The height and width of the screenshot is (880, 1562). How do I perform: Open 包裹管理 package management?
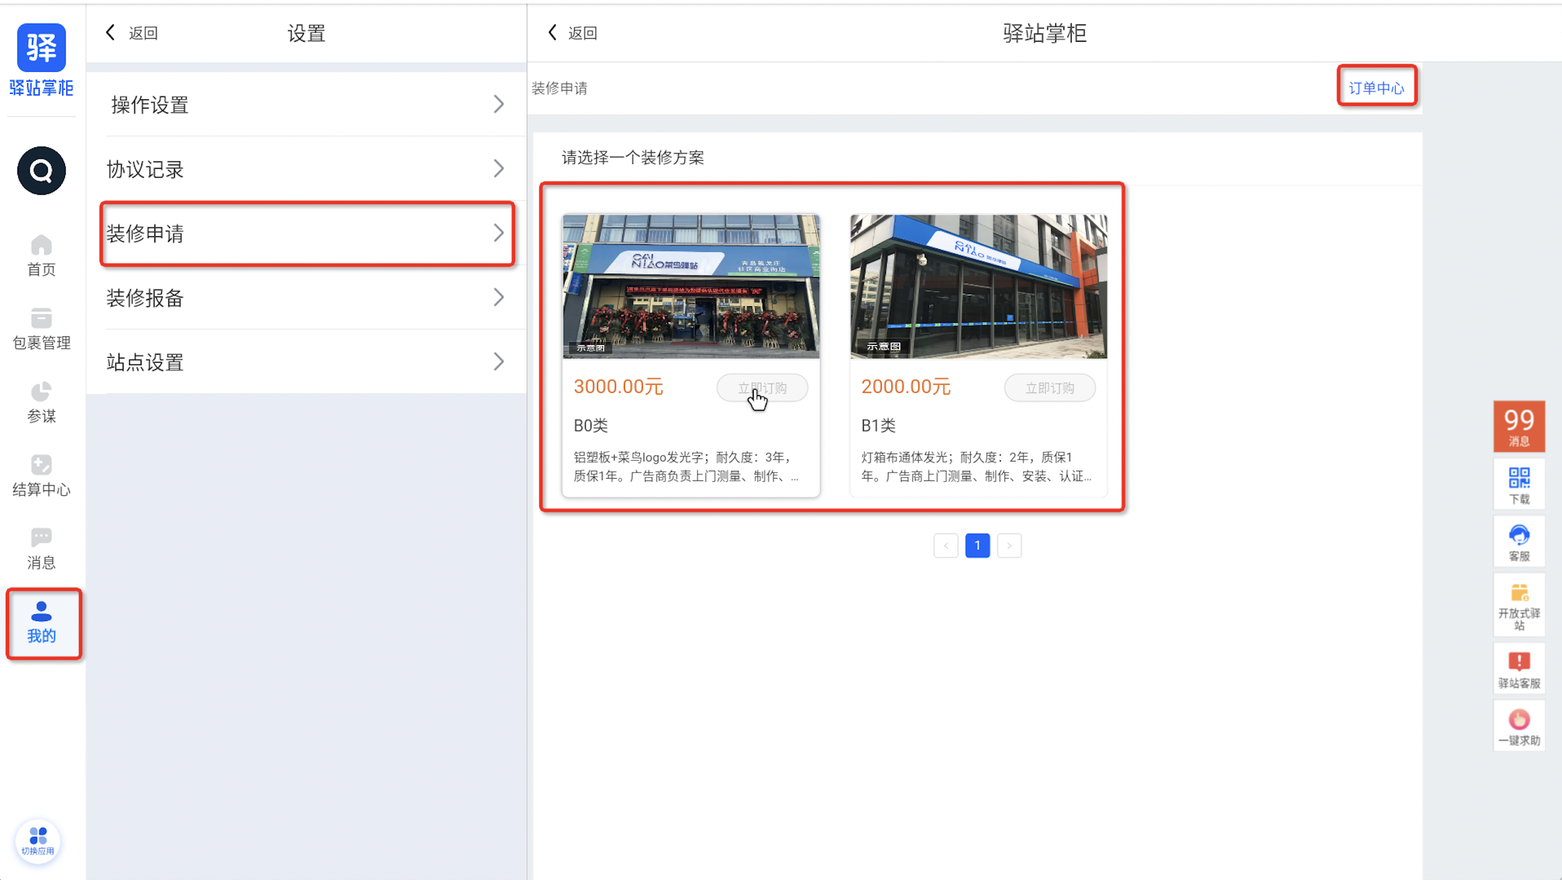[41, 330]
